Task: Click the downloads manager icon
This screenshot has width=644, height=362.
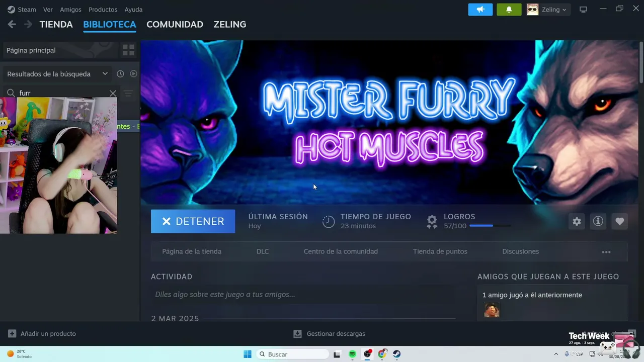Action: tap(297, 334)
